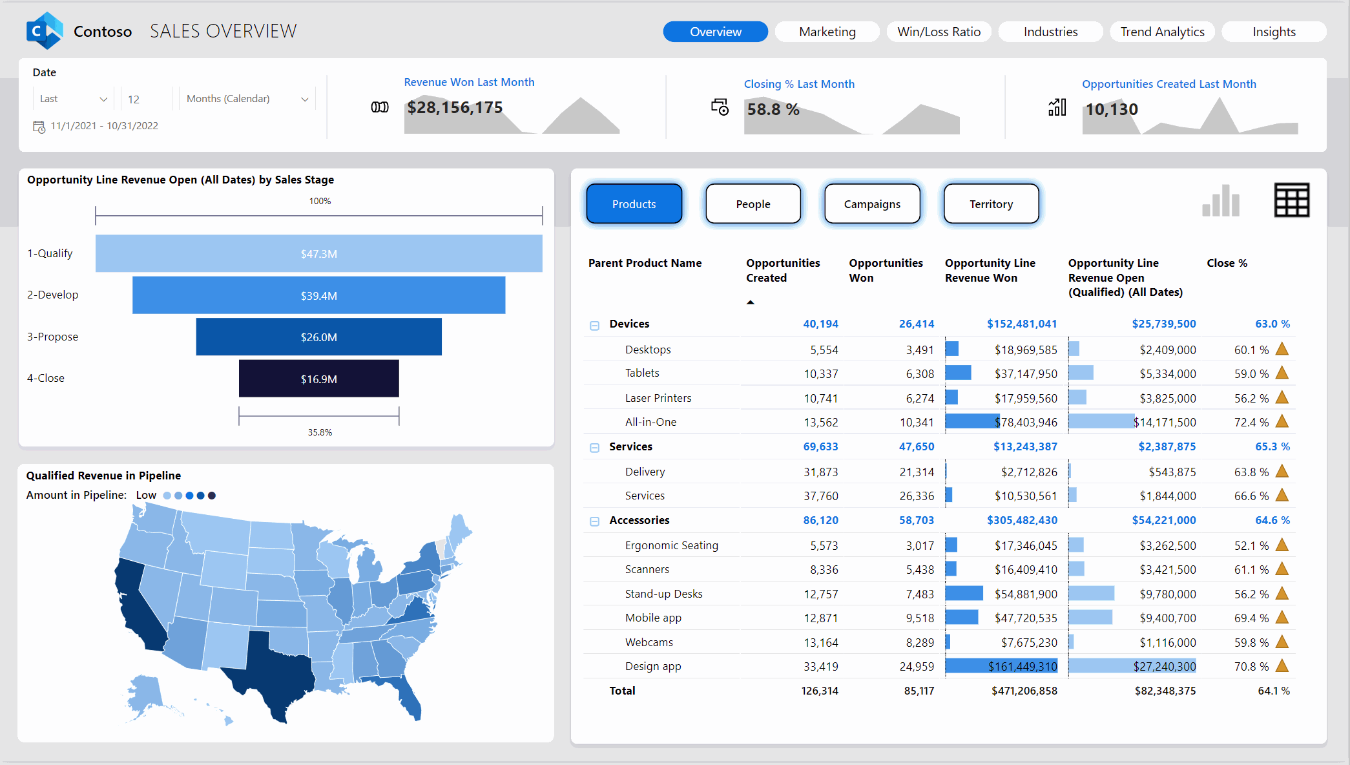
Task: Click the coins icon beside Revenue Won
Action: 380,107
